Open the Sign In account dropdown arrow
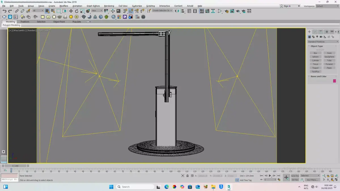 [x=299, y=6]
